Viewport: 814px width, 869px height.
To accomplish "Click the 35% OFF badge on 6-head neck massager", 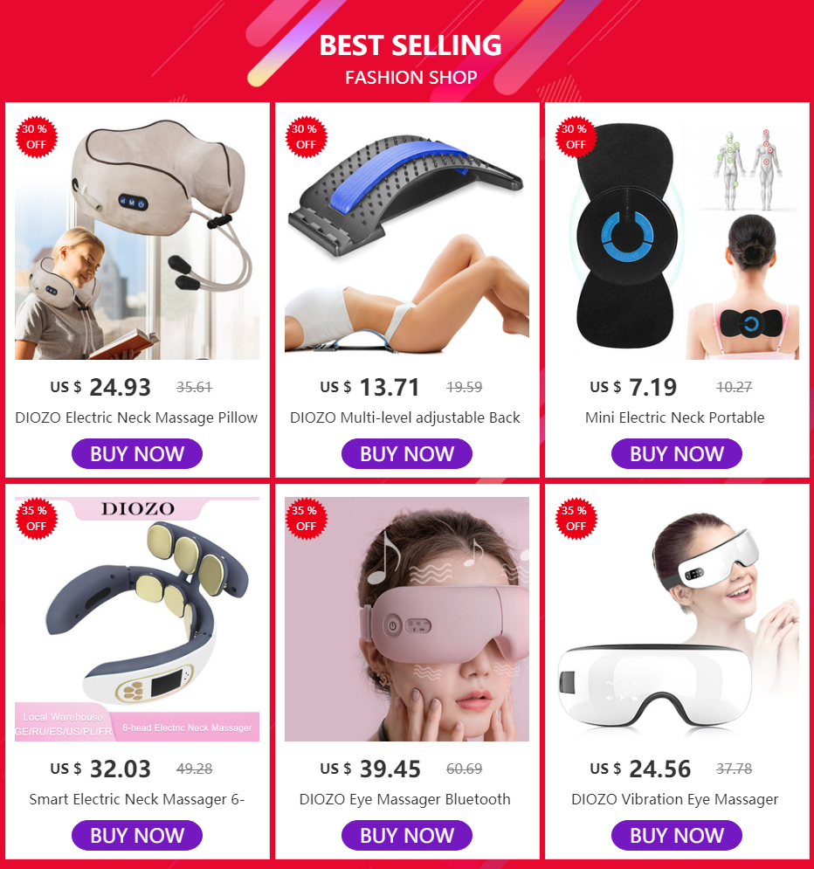I will (x=36, y=519).
